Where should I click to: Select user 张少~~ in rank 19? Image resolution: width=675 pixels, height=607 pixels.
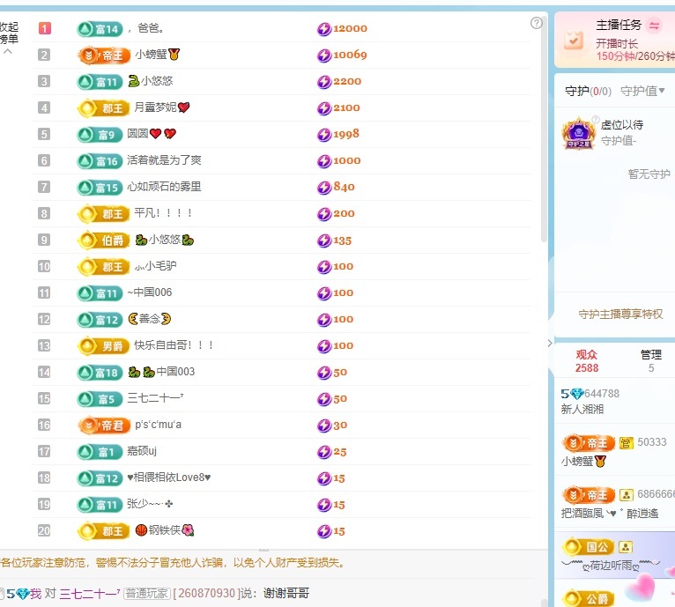pos(150,503)
